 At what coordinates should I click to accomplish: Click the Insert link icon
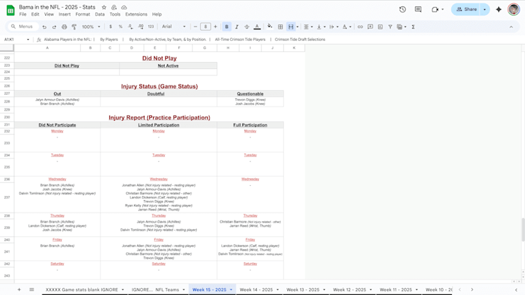(x=360, y=27)
